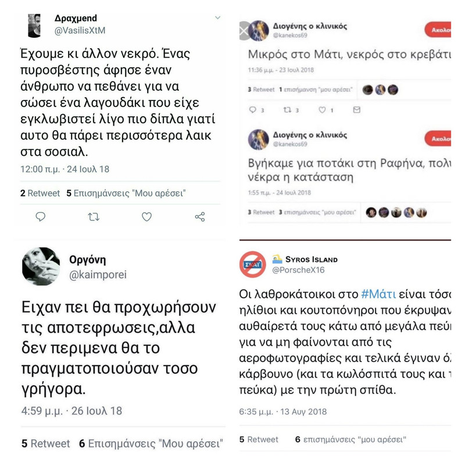
Task: Expand the chevron menu on Δραχμend tweet
Action: pyautogui.click(x=217, y=18)
